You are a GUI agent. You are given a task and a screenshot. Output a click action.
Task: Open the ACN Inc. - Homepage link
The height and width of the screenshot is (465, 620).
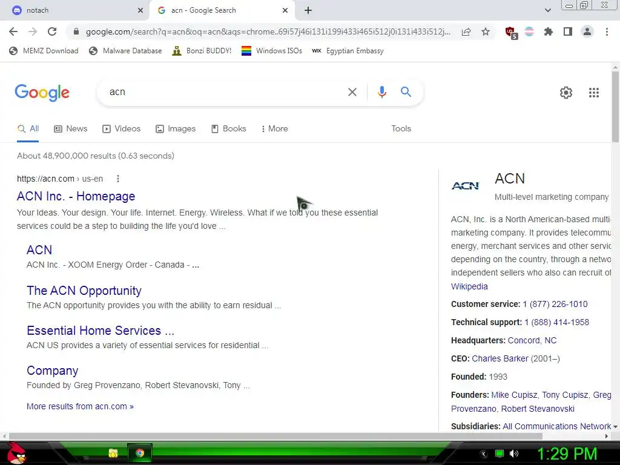point(76,196)
